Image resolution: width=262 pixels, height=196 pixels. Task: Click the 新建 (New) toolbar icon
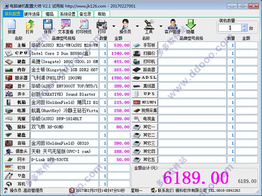(11, 26)
